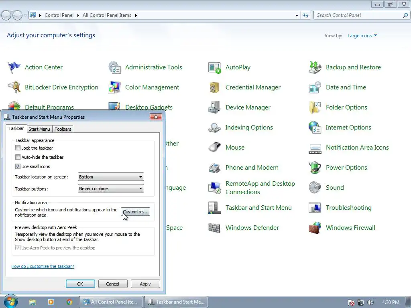411x308 pixels.
Task: Launch Google Chrome from the taskbar
Action: (x=69, y=302)
